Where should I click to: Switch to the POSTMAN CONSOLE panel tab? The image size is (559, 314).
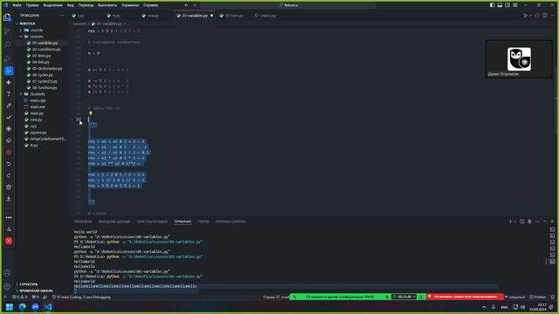tap(231, 222)
